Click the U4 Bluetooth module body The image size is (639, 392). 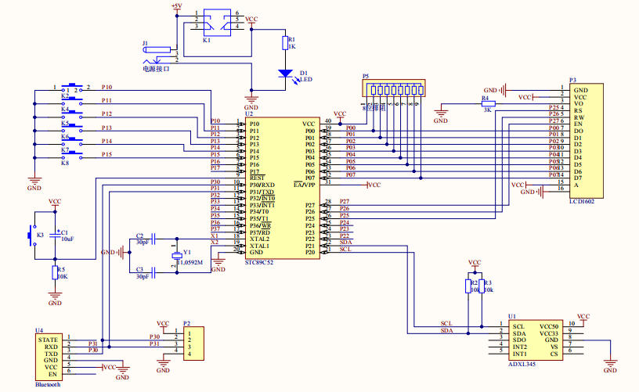(x=48, y=357)
